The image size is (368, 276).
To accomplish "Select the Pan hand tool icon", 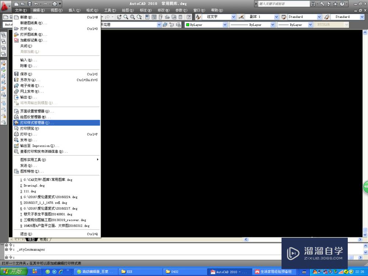I will pos(119,17).
